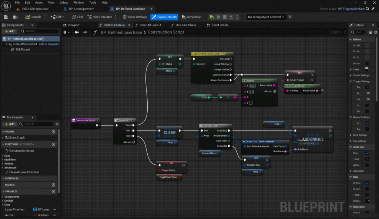Switch to the BP_LaserSpawner tab
379x219 pixels.
point(81,9)
